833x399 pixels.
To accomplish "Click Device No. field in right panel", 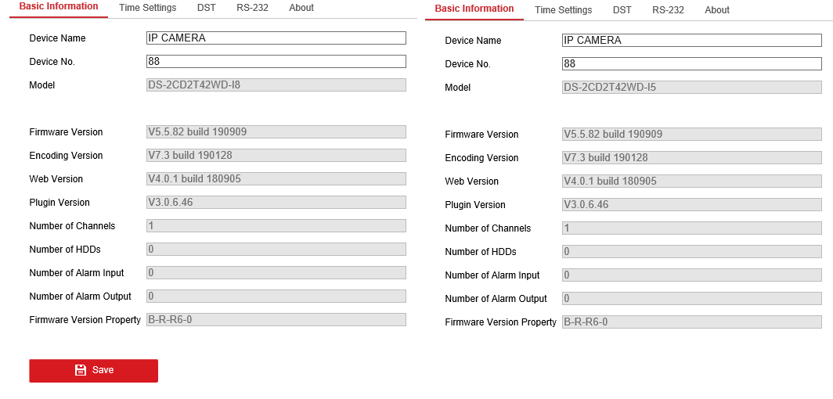I will [691, 64].
